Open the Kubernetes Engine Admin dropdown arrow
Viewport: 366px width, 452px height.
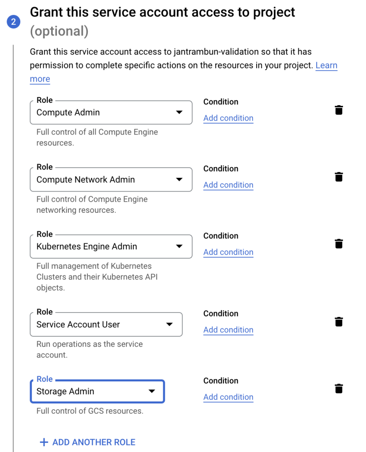[x=180, y=246]
